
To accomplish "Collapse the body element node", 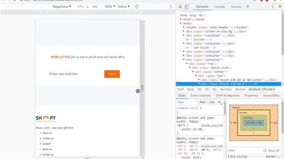I will point(181,23).
